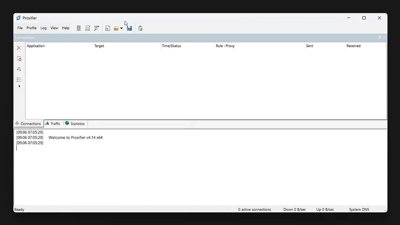Sort by Sent column header

point(325,46)
